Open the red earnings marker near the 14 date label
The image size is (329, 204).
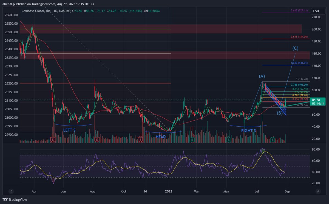point(140,139)
